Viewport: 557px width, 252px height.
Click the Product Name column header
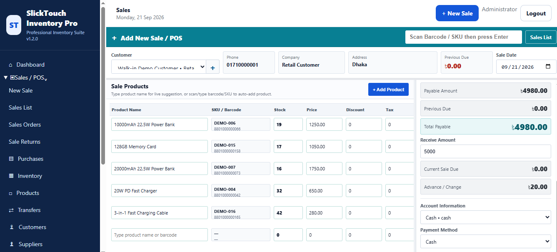[126, 110]
